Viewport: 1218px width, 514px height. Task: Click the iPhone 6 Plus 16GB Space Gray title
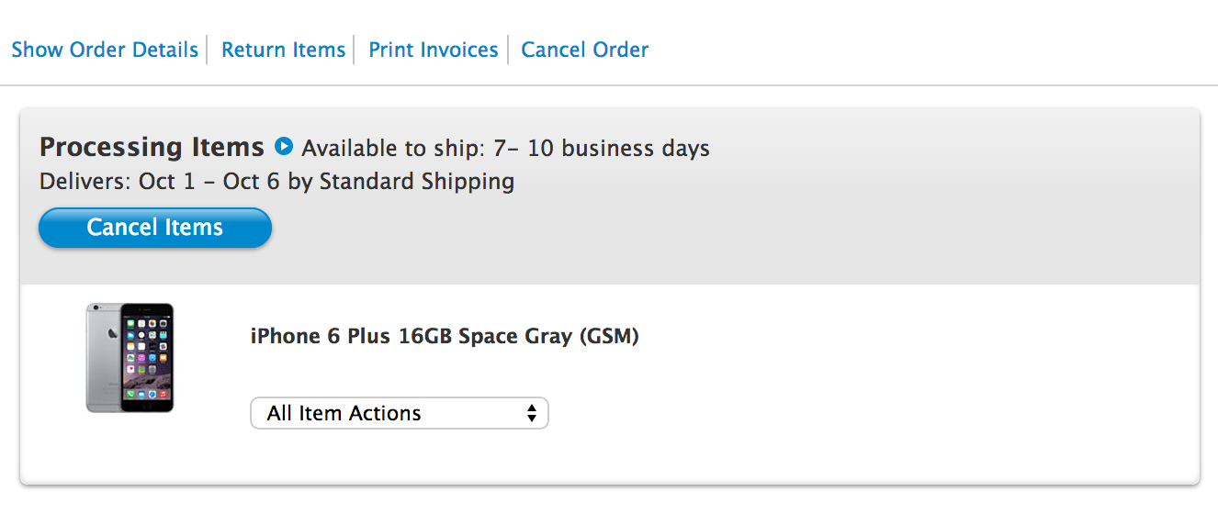[413, 337]
